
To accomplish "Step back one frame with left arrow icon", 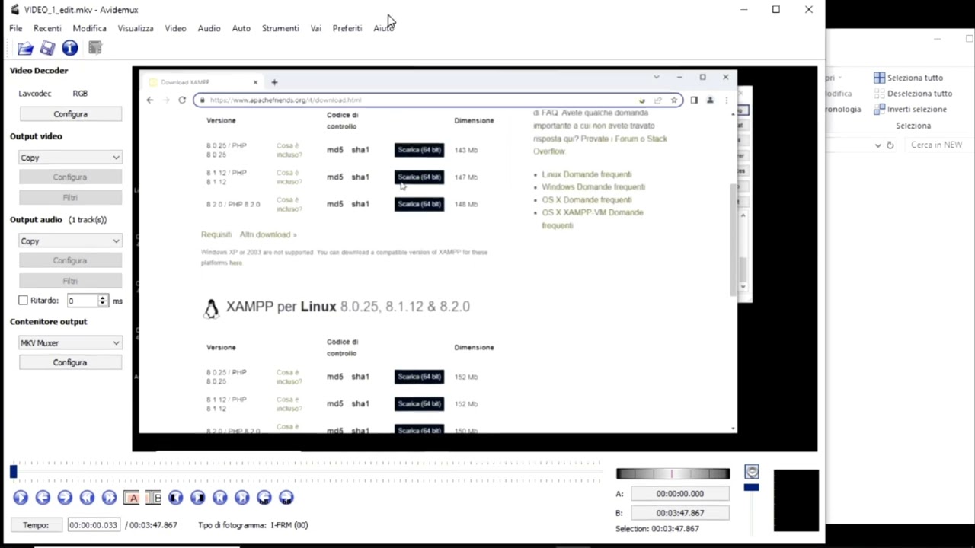I will (43, 497).
